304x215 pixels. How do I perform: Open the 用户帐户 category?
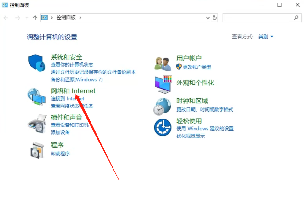coord(189,58)
